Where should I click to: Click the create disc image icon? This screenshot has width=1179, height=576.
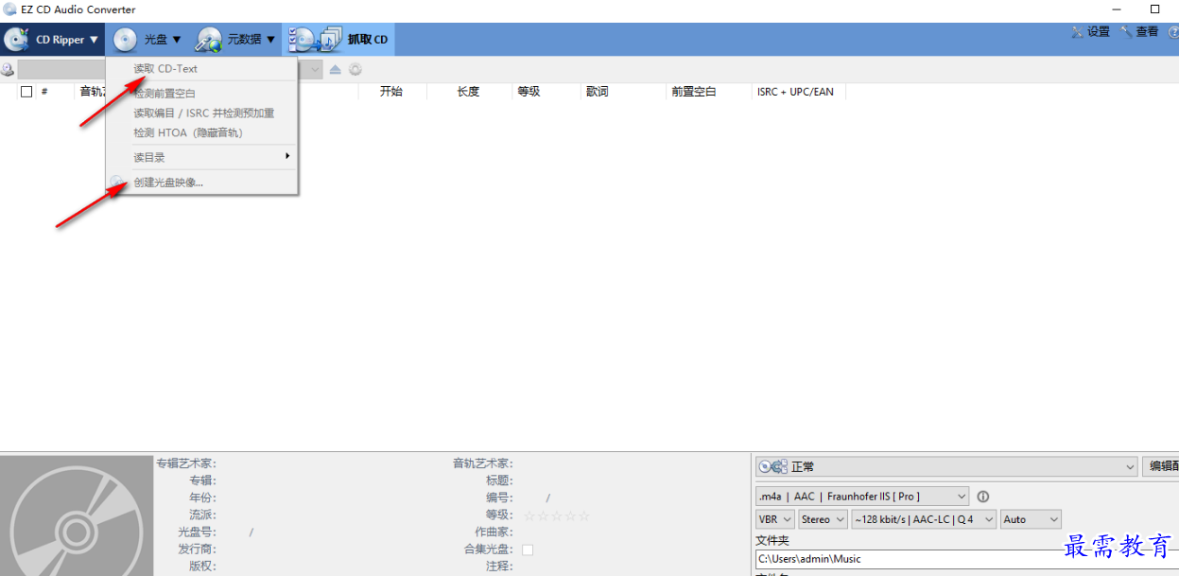118,182
